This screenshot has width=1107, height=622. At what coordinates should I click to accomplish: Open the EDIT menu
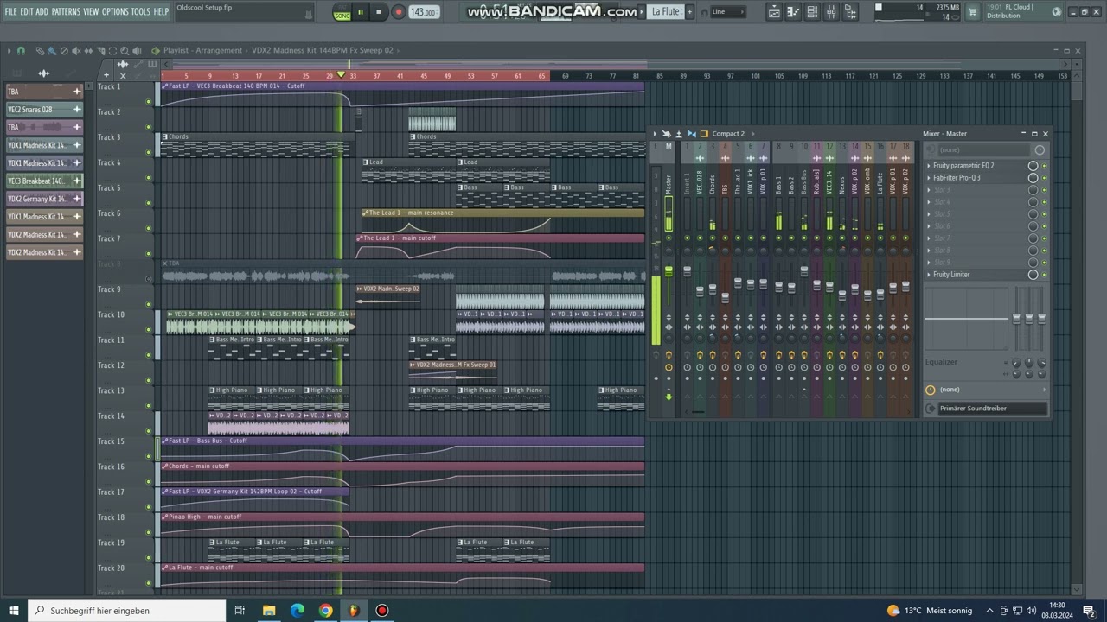[27, 11]
